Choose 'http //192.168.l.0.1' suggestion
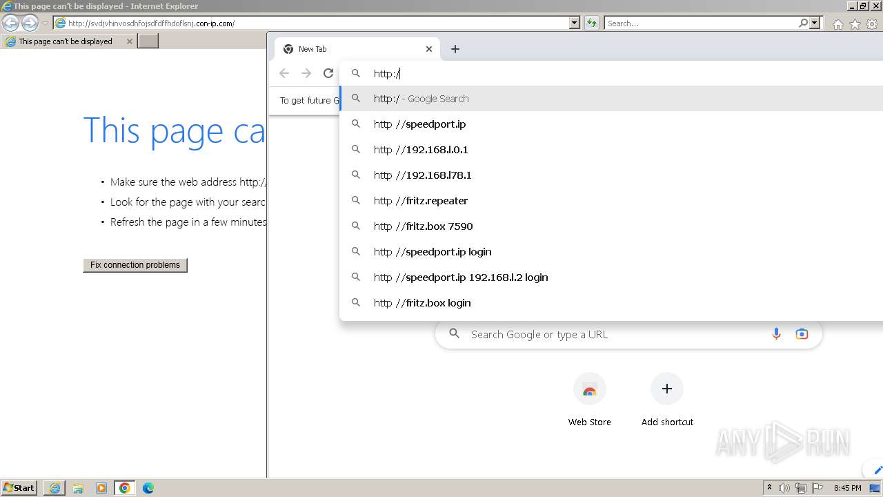The image size is (883, 497). click(x=611, y=150)
